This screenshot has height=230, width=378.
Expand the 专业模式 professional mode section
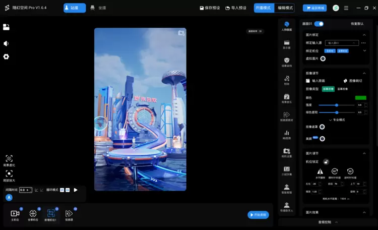(x=337, y=120)
